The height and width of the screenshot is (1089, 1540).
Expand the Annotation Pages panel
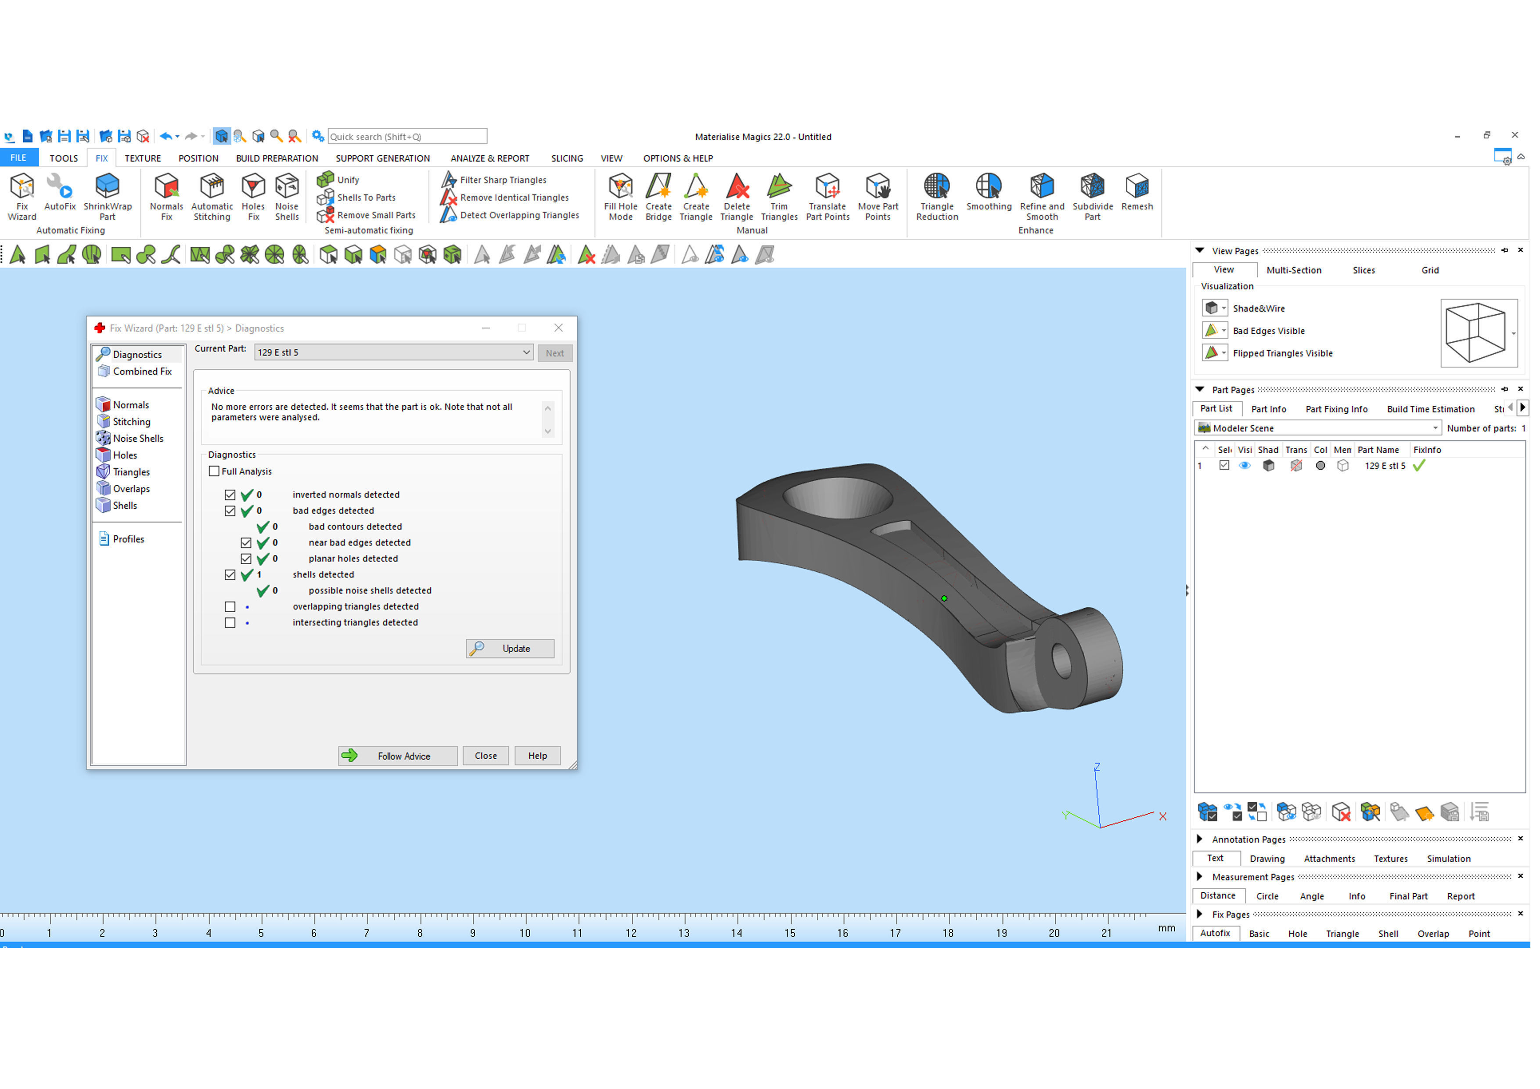(x=1200, y=840)
